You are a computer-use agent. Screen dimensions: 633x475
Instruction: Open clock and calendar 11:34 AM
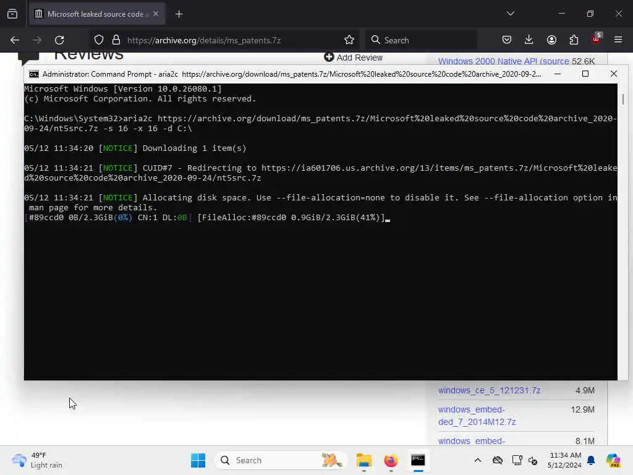(565, 460)
